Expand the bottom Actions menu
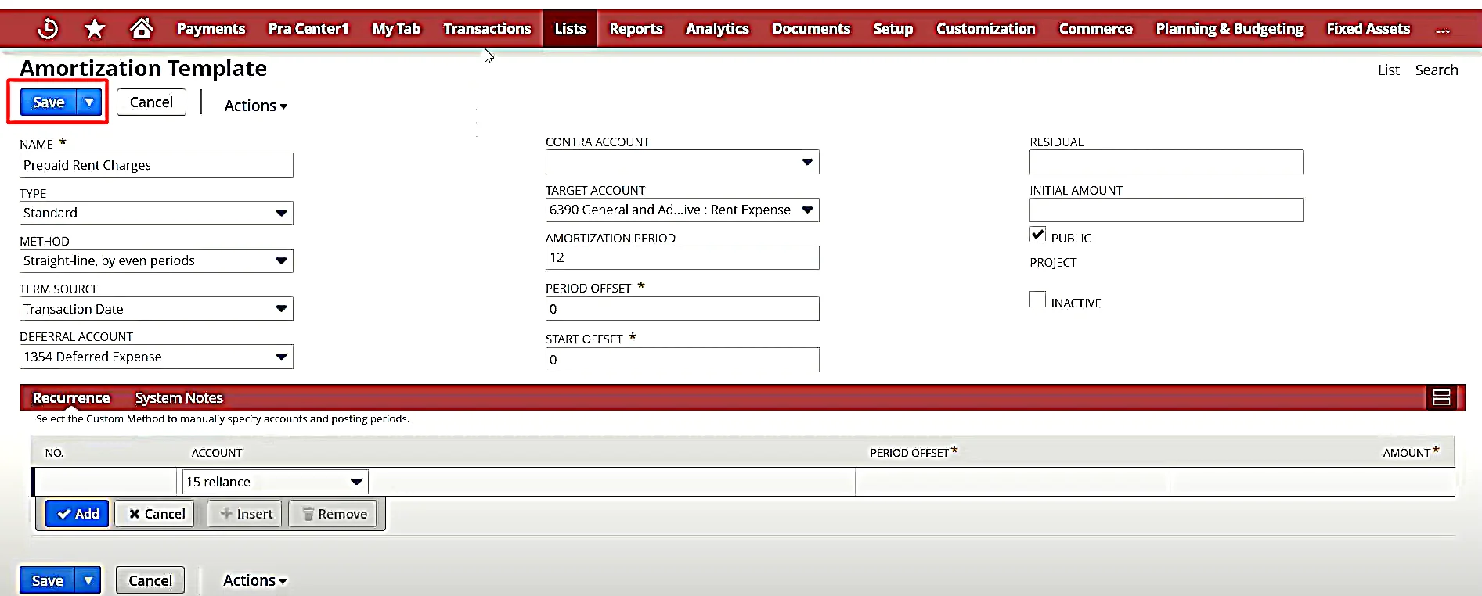 [254, 580]
